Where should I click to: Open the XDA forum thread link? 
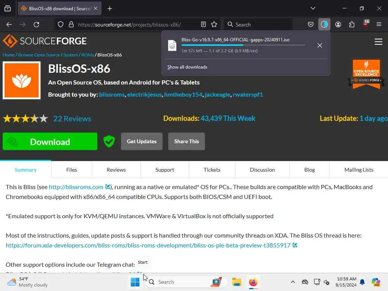pos(148,245)
